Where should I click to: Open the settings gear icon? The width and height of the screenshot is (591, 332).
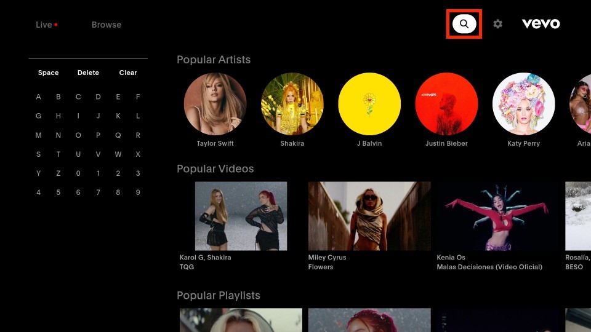point(497,24)
